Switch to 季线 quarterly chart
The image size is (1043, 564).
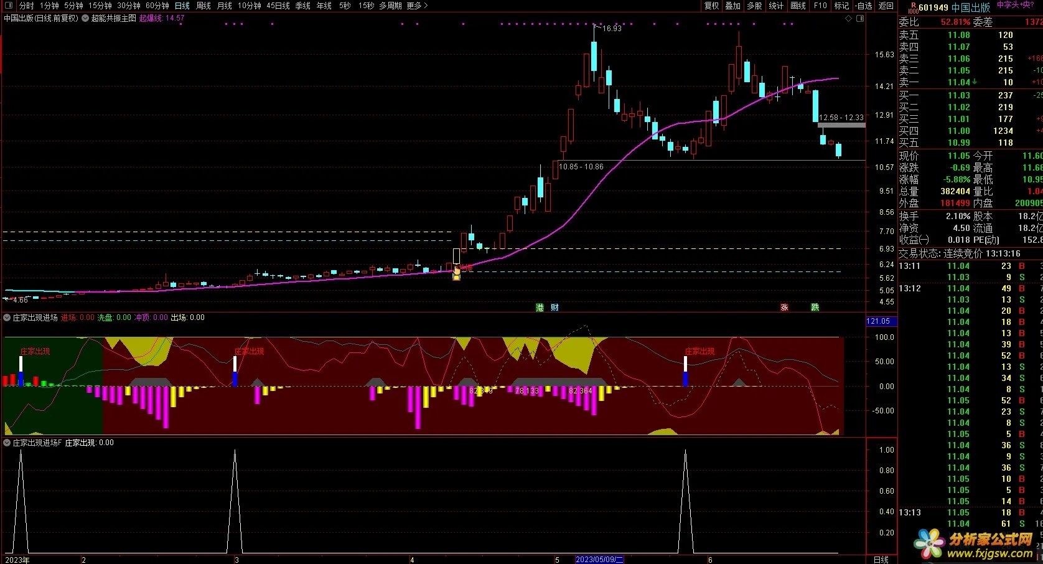pyautogui.click(x=303, y=6)
